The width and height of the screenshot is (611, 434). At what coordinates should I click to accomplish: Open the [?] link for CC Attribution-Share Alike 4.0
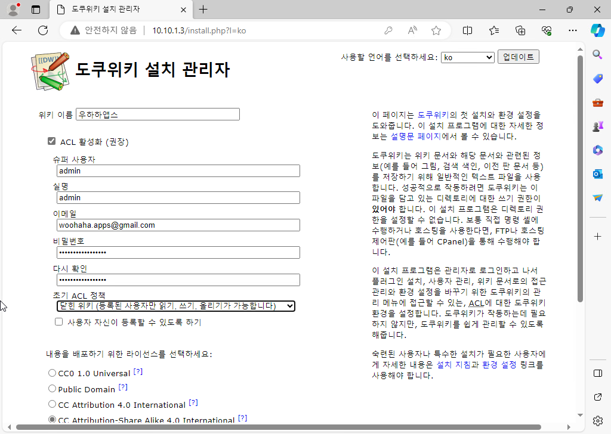pos(242,418)
